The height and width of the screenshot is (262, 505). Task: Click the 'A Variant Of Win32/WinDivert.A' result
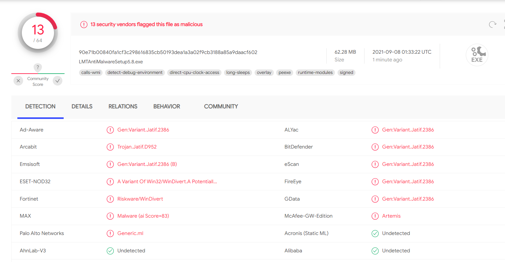click(x=167, y=182)
